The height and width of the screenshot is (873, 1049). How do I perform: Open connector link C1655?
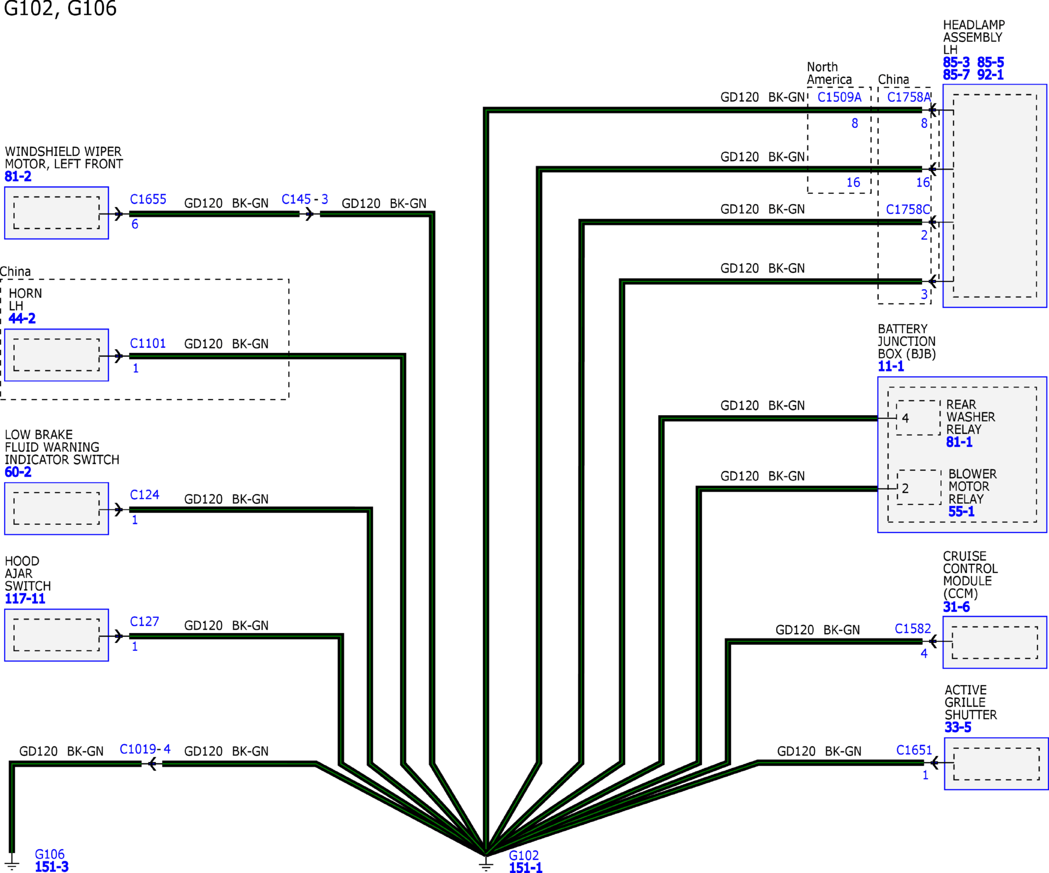click(148, 199)
